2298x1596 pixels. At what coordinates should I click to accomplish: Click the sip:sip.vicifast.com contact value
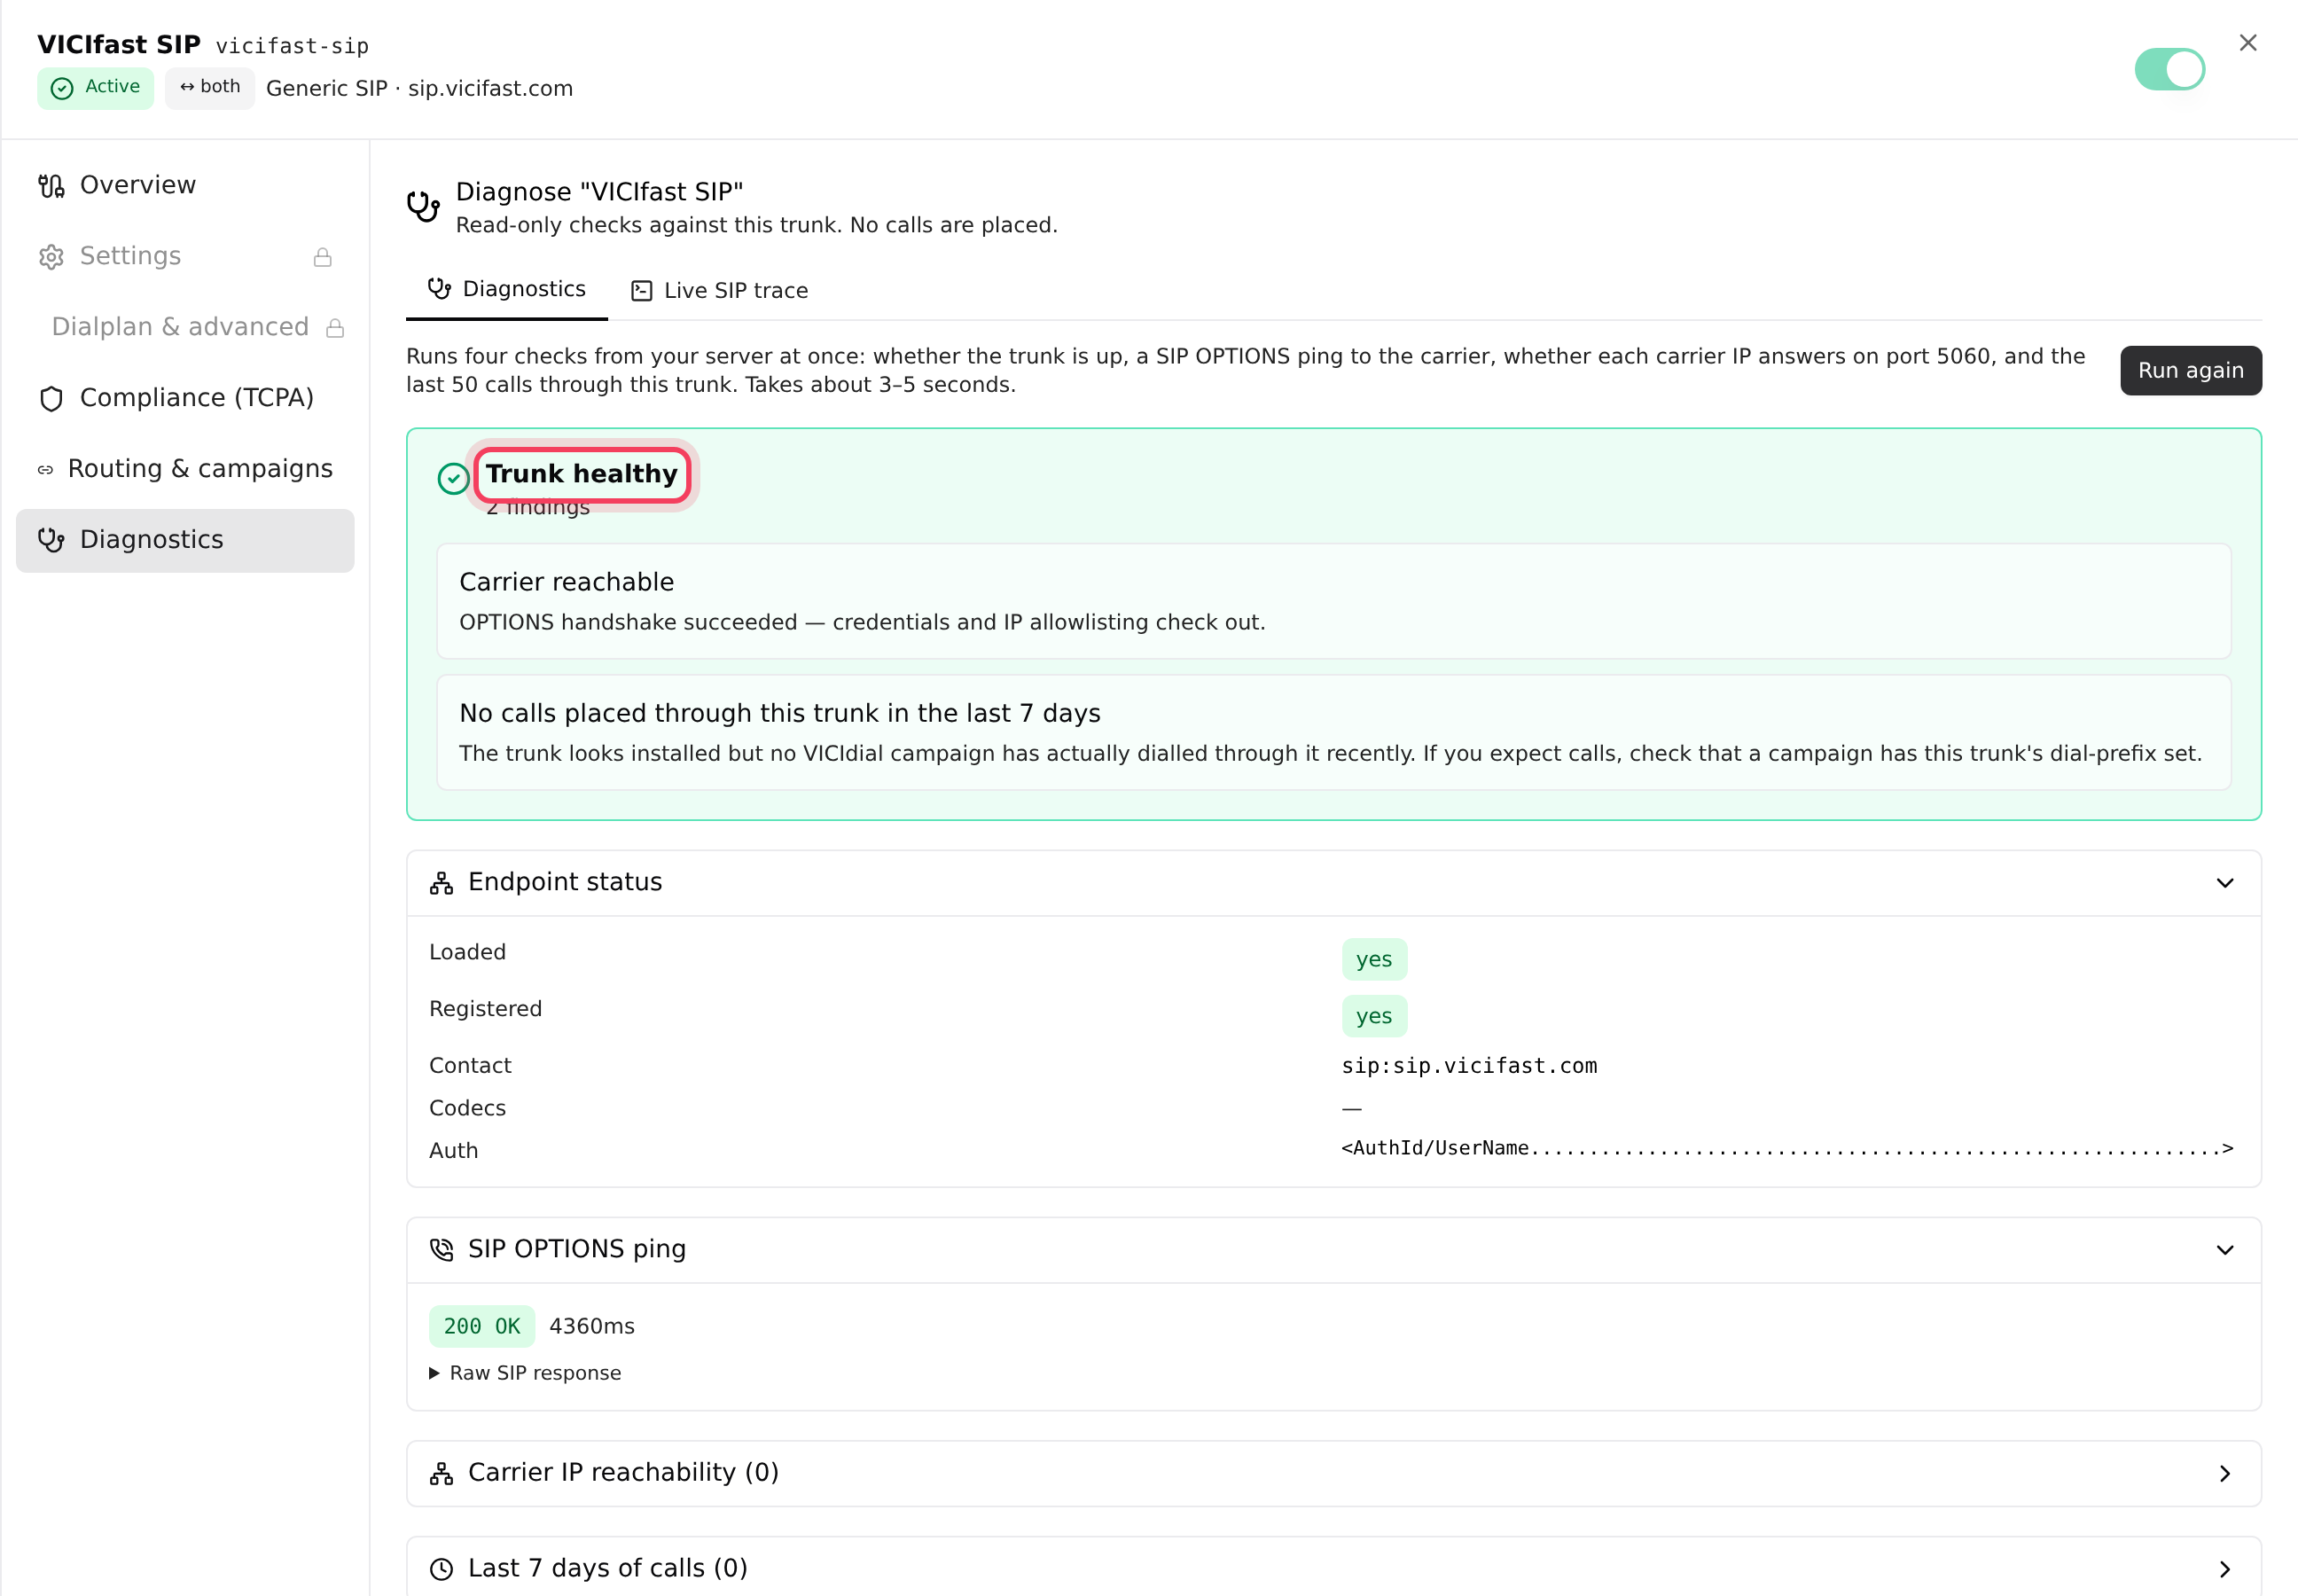[x=1468, y=1066]
